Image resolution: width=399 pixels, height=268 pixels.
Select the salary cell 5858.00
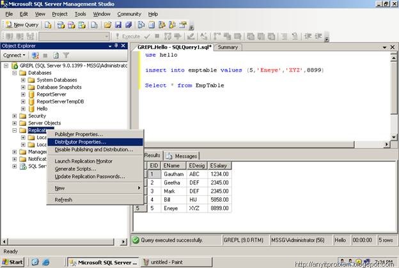[x=219, y=200]
